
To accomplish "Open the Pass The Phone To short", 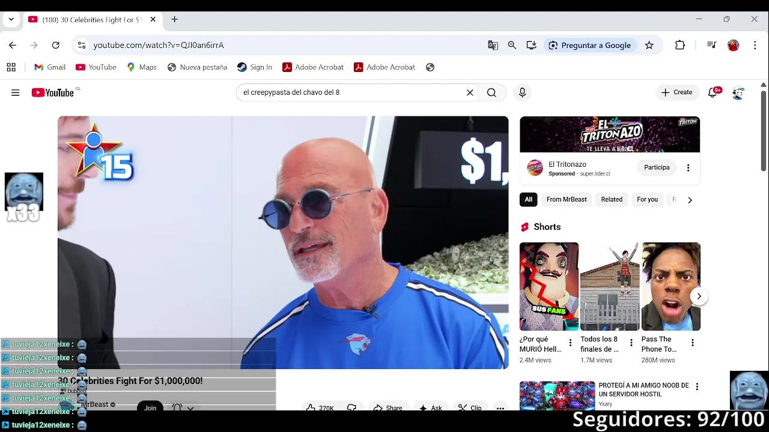I will click(671, 287).
